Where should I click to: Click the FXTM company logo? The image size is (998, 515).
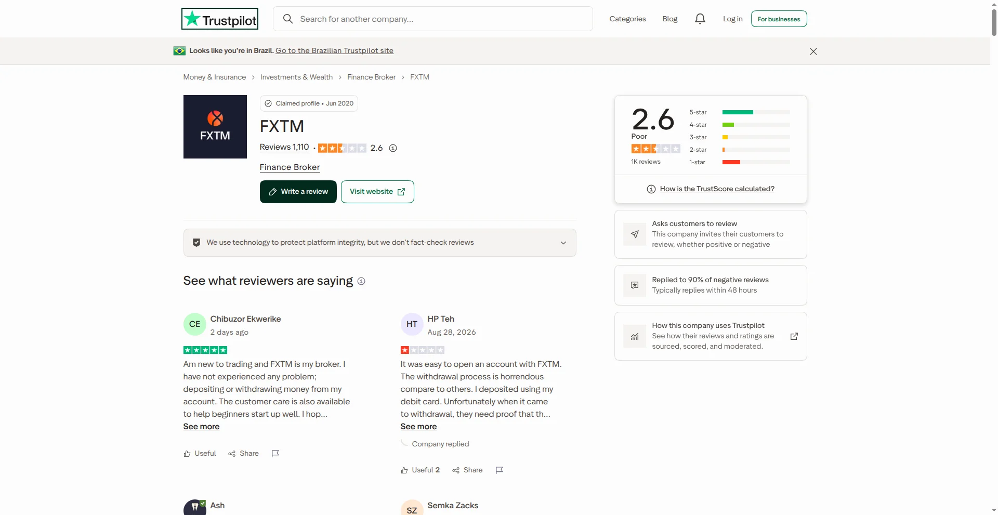[215, 127]
